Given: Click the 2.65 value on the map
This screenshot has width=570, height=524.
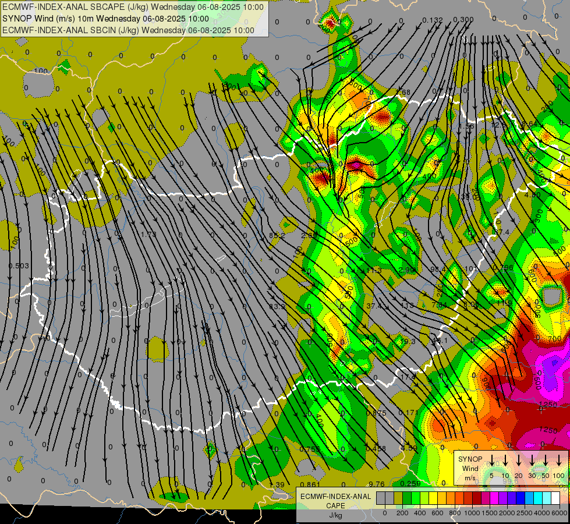Looking at the screenshot, I should (x=309, y=236).
